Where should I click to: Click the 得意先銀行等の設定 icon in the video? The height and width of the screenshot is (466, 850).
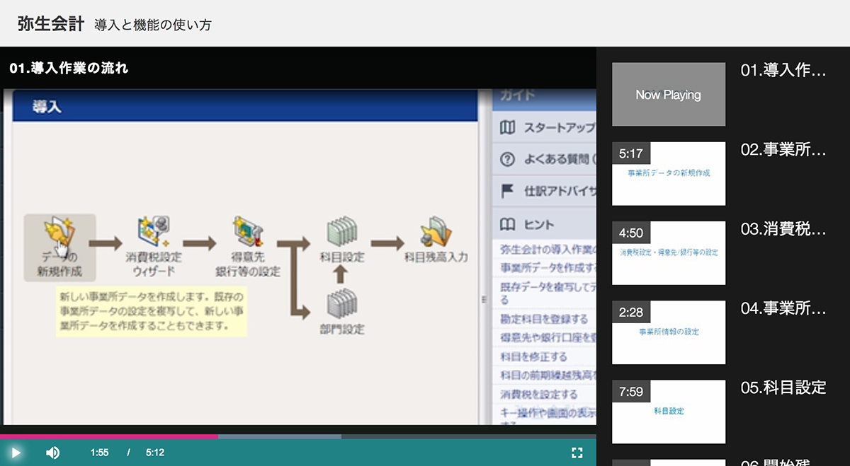[x=248, y=232]
